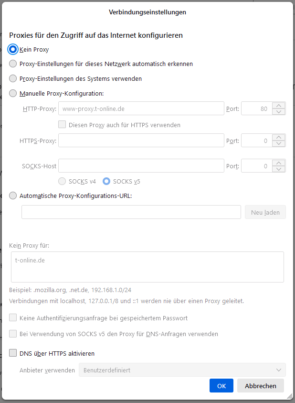Enable Manuelle Proxy-Konfiguration radio button
This screenshot has height=403, width=295.
coord(13,93)
